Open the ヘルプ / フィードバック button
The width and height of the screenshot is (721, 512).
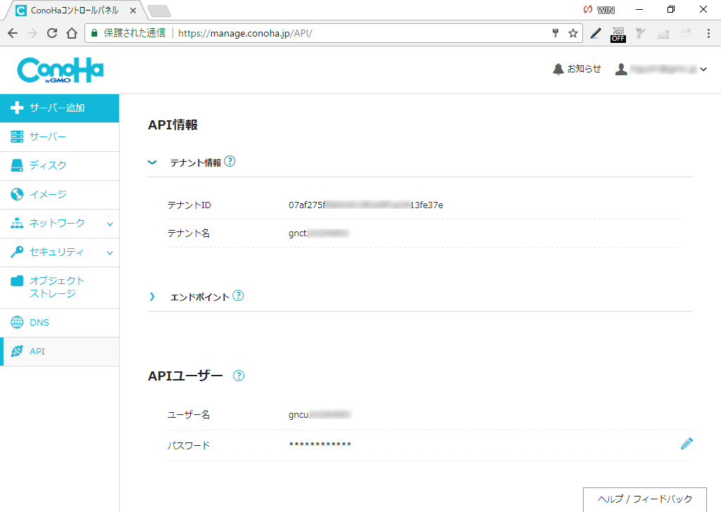pyautogui.click(x=645, y=499)
